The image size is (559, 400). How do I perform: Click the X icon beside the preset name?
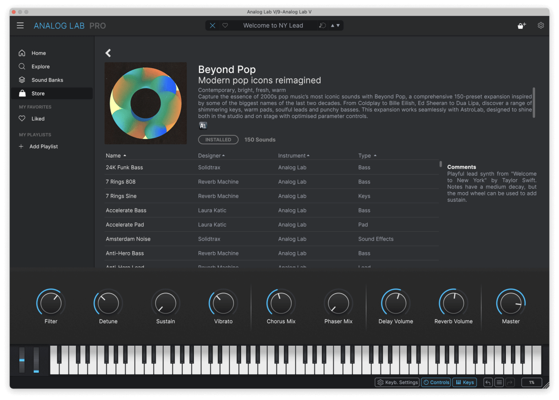[x=213, y=25]
